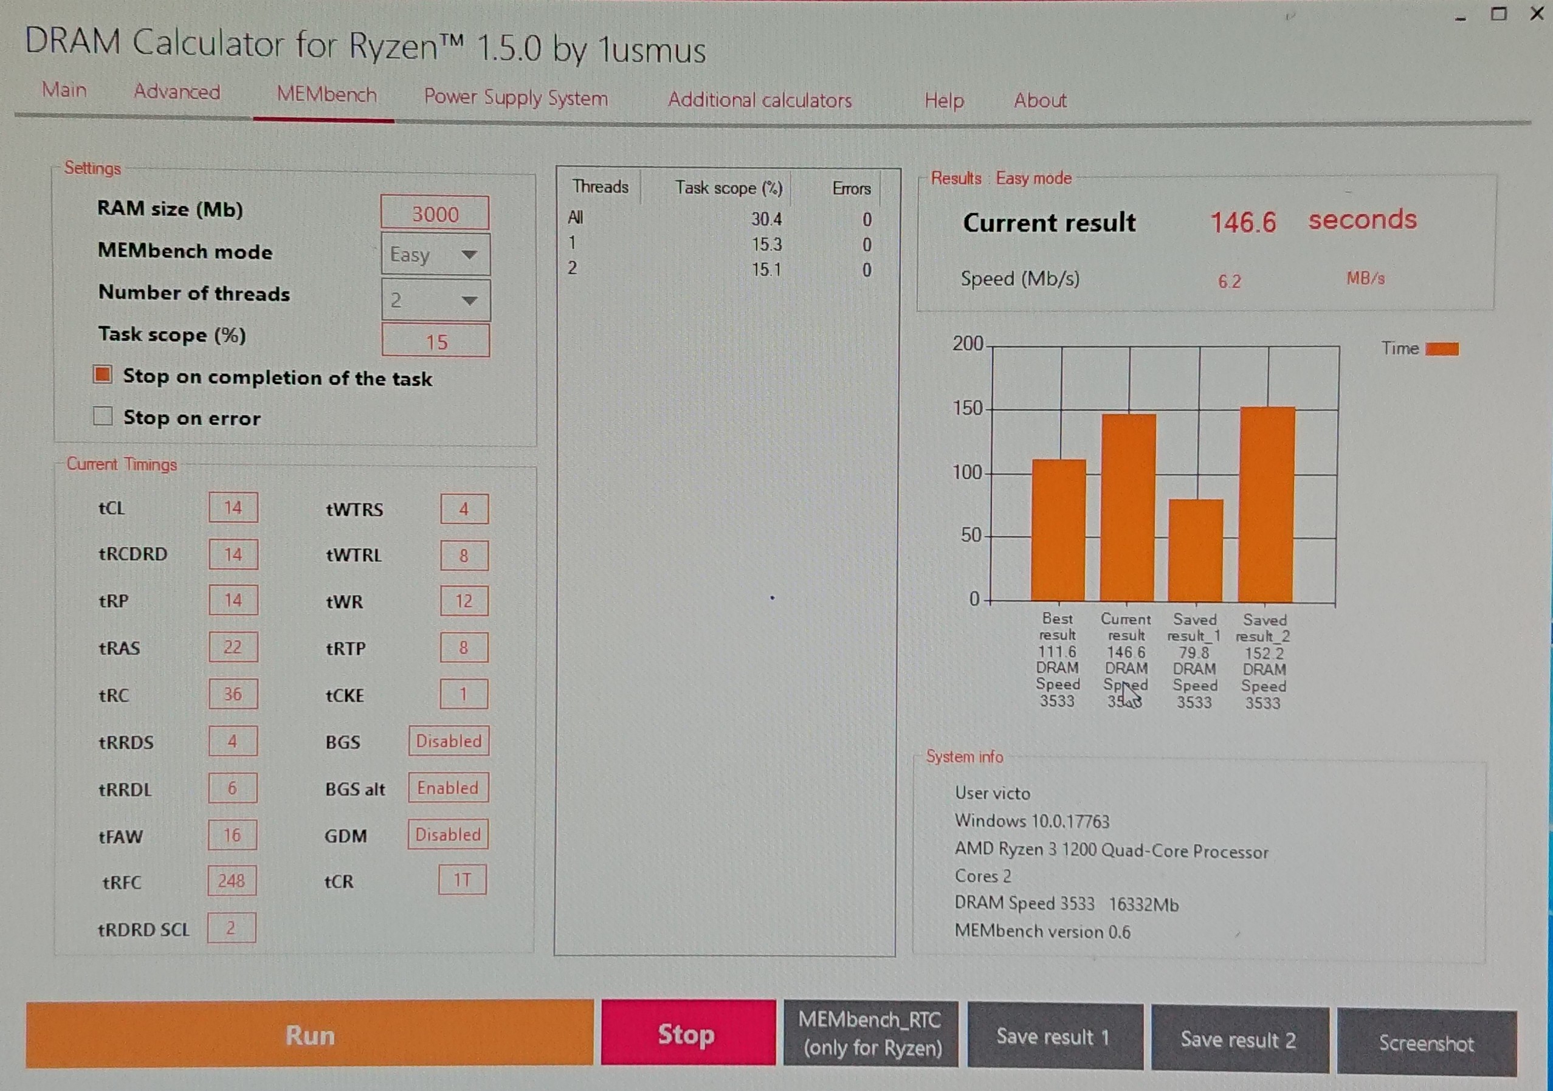
Task: Open the Additional calculators tab
Action: 760,100
